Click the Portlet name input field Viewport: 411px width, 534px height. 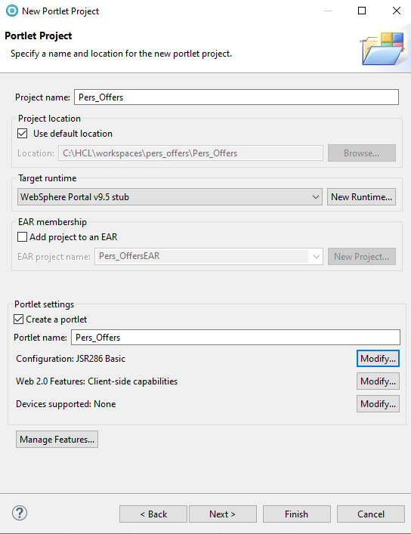[x=236, y=338]
